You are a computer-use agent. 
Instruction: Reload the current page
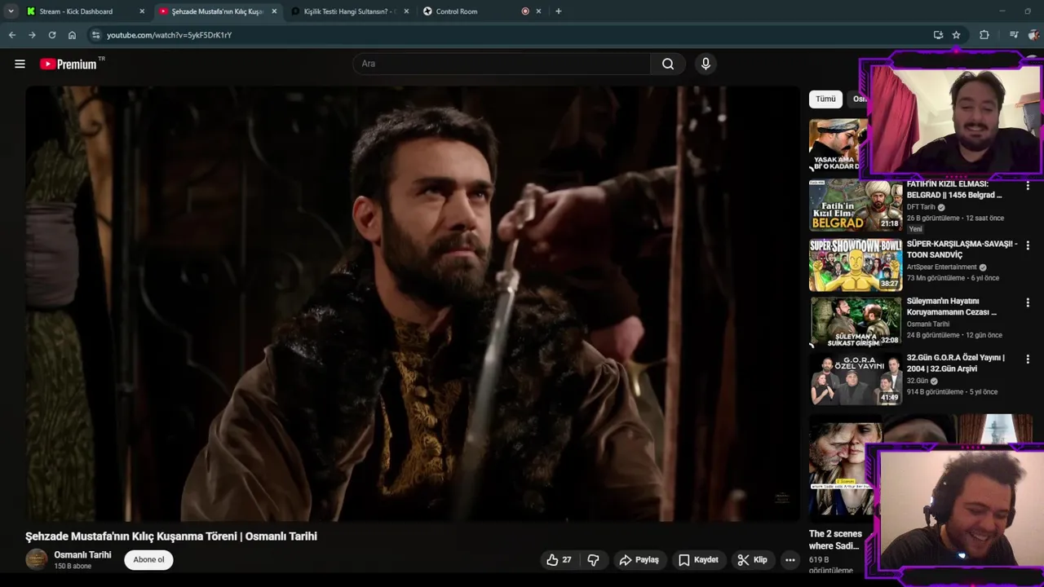click(52, 35)
